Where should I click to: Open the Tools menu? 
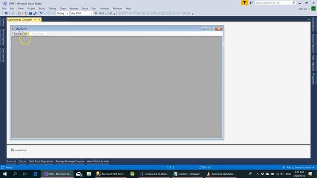pyautogui.click(x=85, y=8)
